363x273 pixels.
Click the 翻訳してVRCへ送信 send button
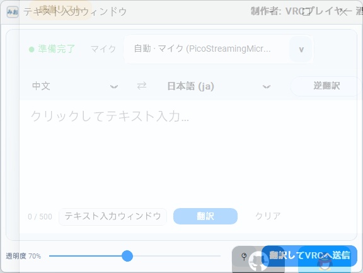[x=309, y=255]
